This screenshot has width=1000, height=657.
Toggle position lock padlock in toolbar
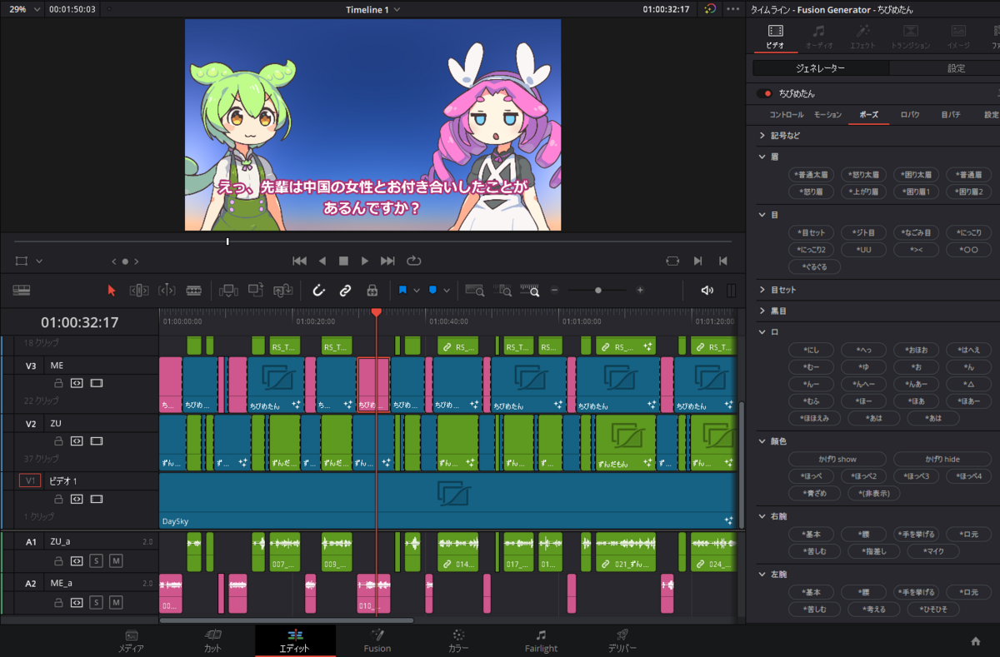point(372,290)
